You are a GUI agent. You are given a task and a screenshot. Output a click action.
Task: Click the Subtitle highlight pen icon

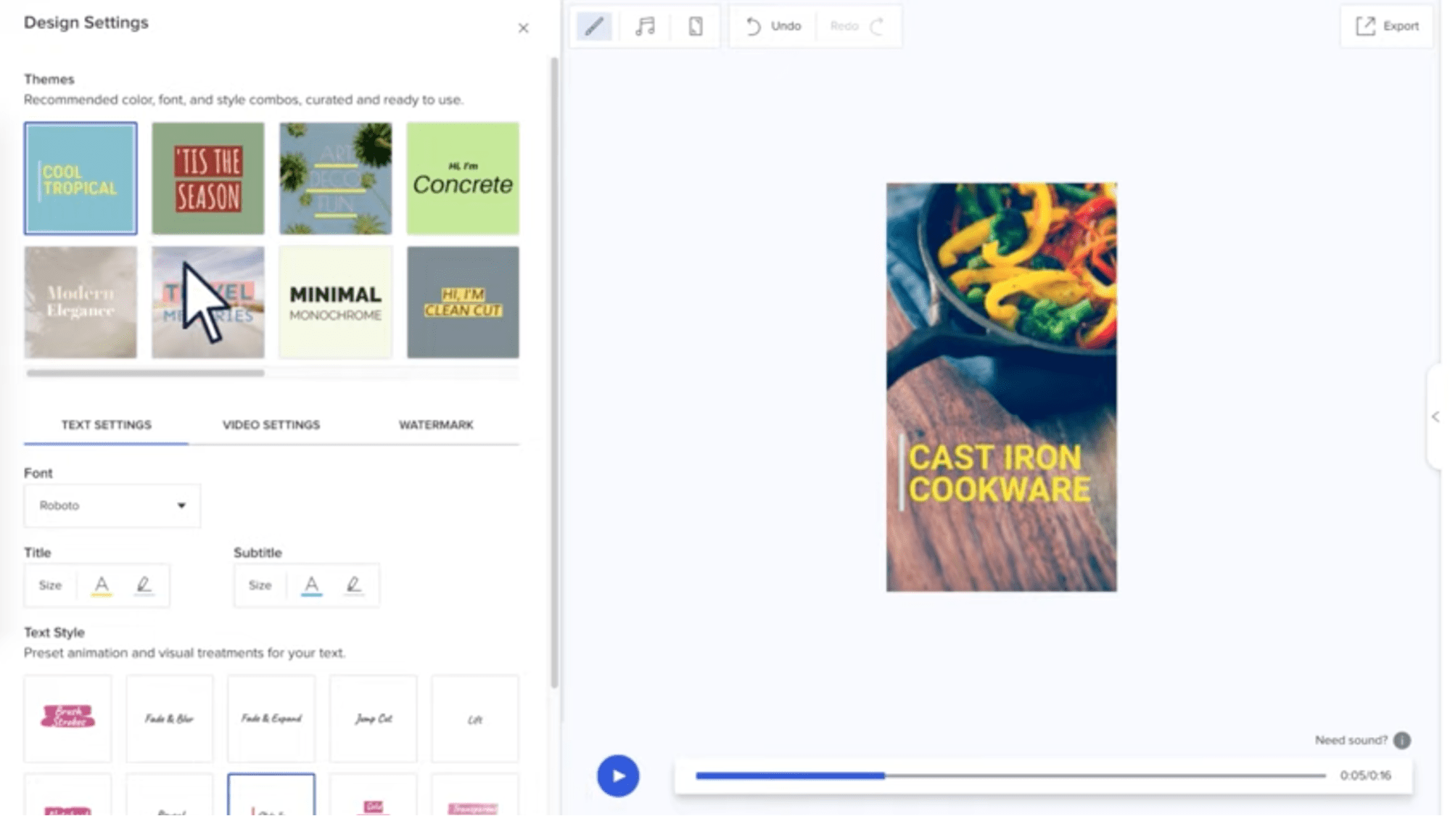[x=353, y=585]
